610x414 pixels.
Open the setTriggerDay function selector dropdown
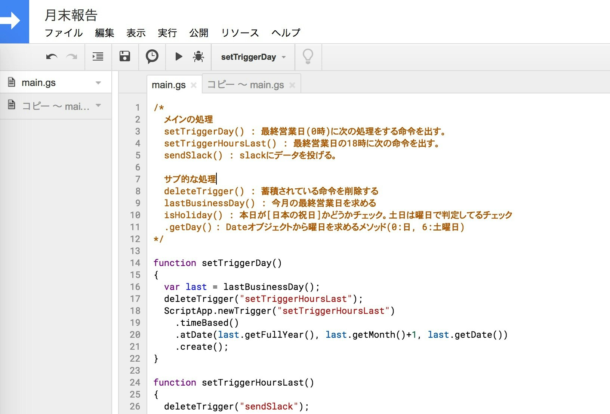pyautogui.click(x=253, y=57)
